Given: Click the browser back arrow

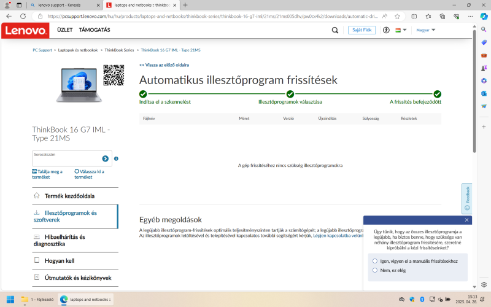Looking at the screenshot, I should tap(9, 17).
